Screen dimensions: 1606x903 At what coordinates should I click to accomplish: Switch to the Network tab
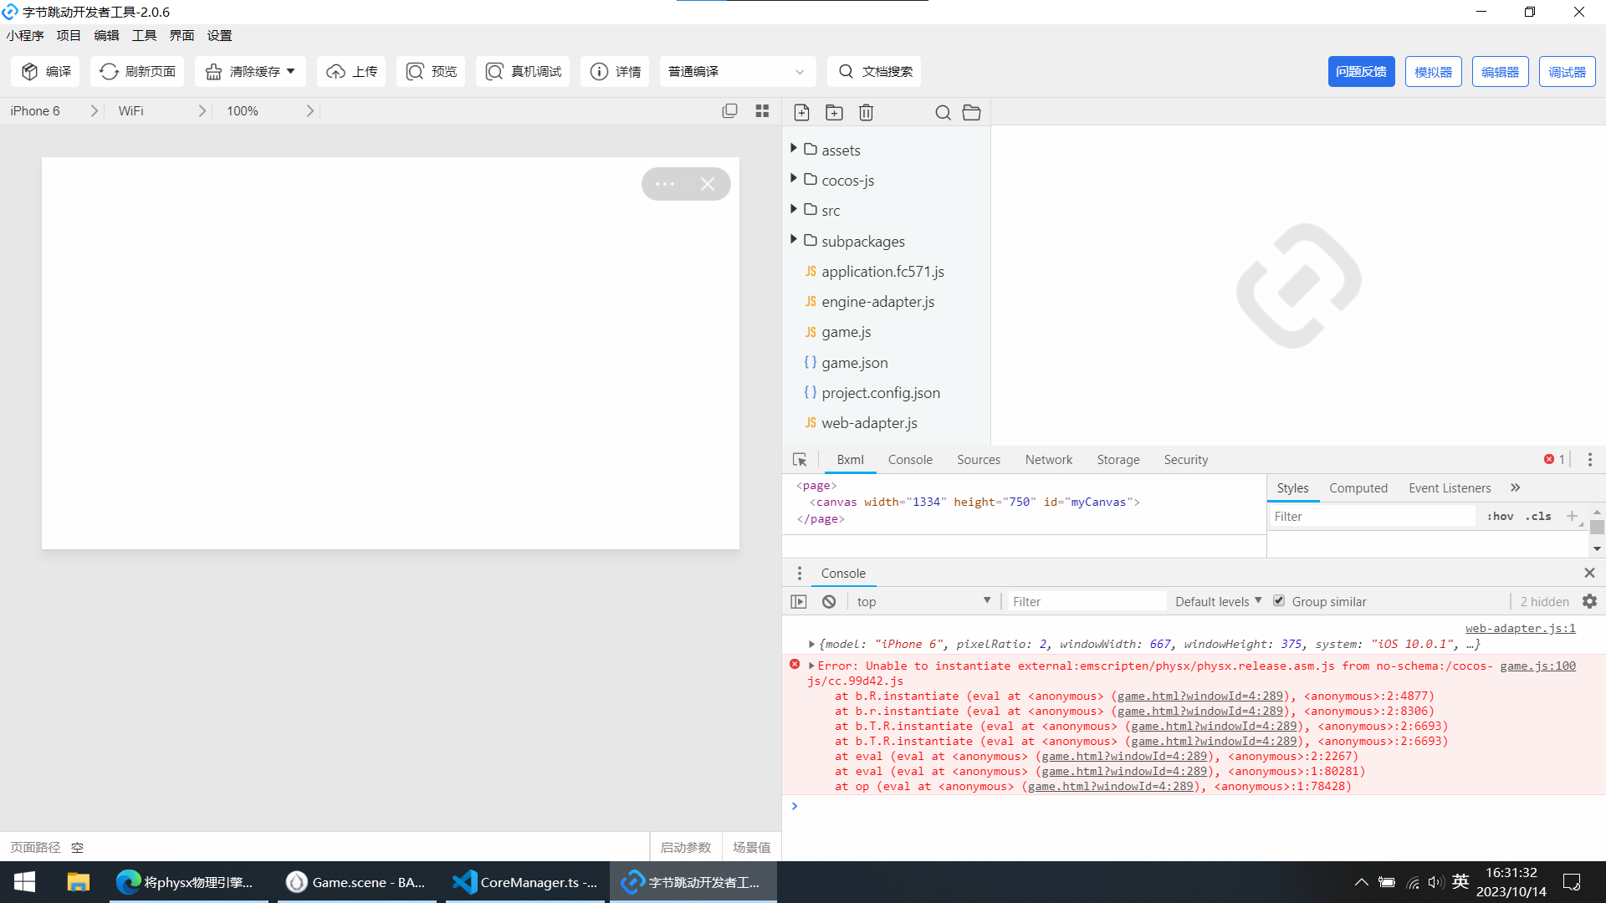pos(1048,460)
